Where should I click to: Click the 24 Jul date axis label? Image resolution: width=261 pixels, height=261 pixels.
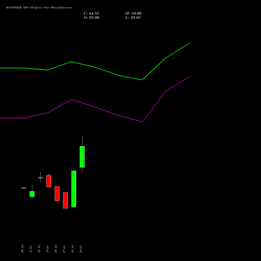56,249
